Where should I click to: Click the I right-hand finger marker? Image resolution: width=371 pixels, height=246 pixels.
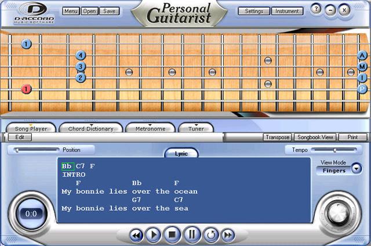362,78
